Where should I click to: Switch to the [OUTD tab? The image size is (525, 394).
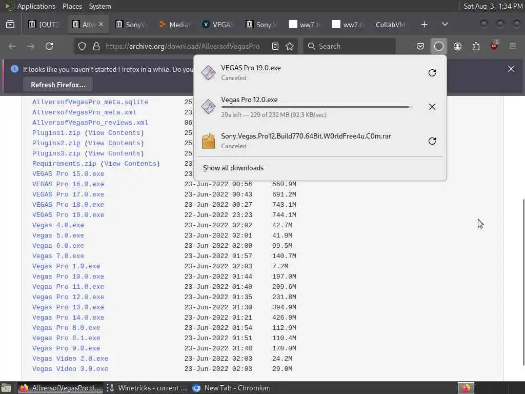coord(44,25)
